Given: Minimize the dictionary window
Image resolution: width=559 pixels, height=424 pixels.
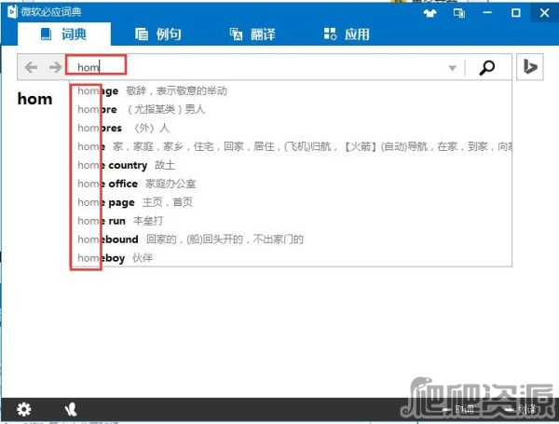Looking at the screenshot, I should (487, 13).
